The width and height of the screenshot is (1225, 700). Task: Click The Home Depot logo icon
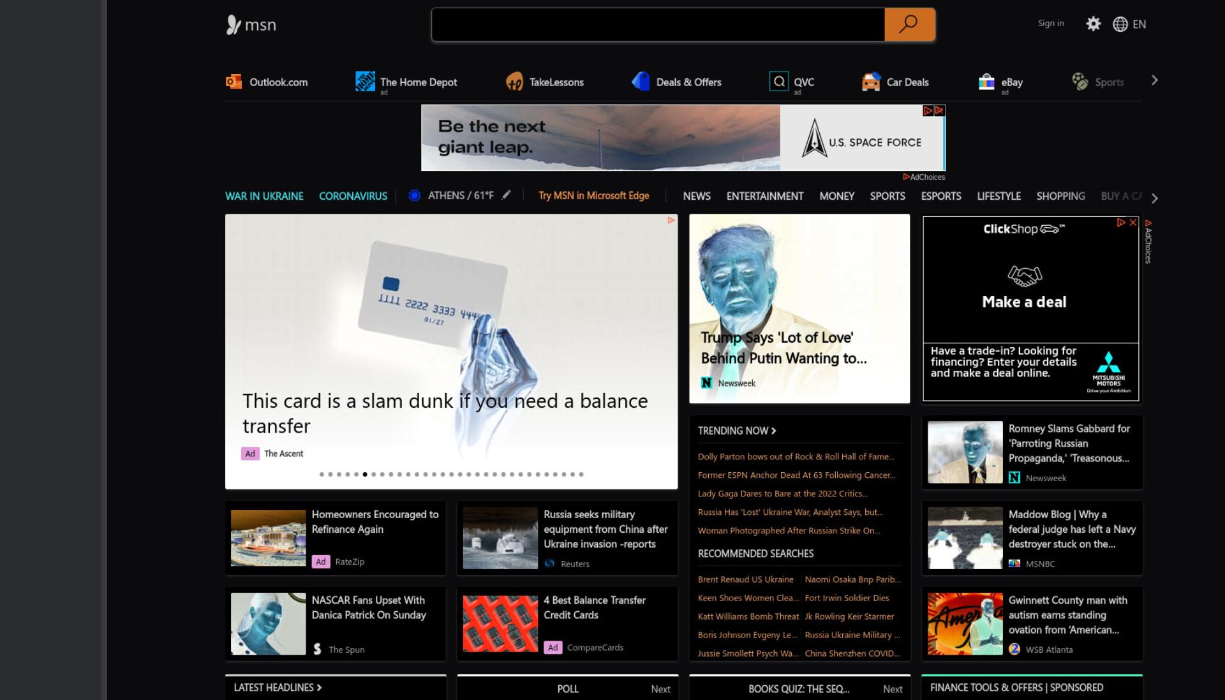pos(365,82)
